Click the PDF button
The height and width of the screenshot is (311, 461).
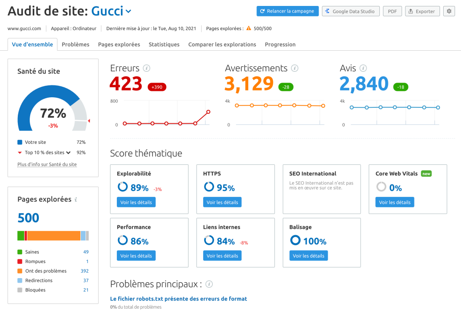tap(392, 11)
